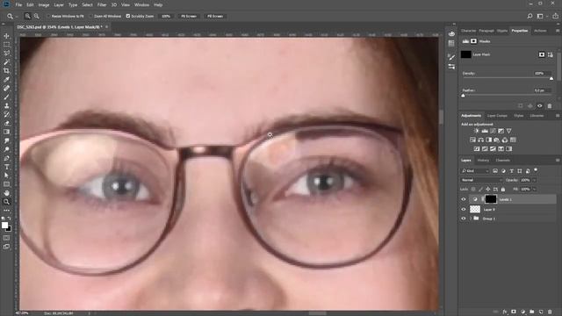
Task: Select the Clone Stamp tool
Action: 6,105
